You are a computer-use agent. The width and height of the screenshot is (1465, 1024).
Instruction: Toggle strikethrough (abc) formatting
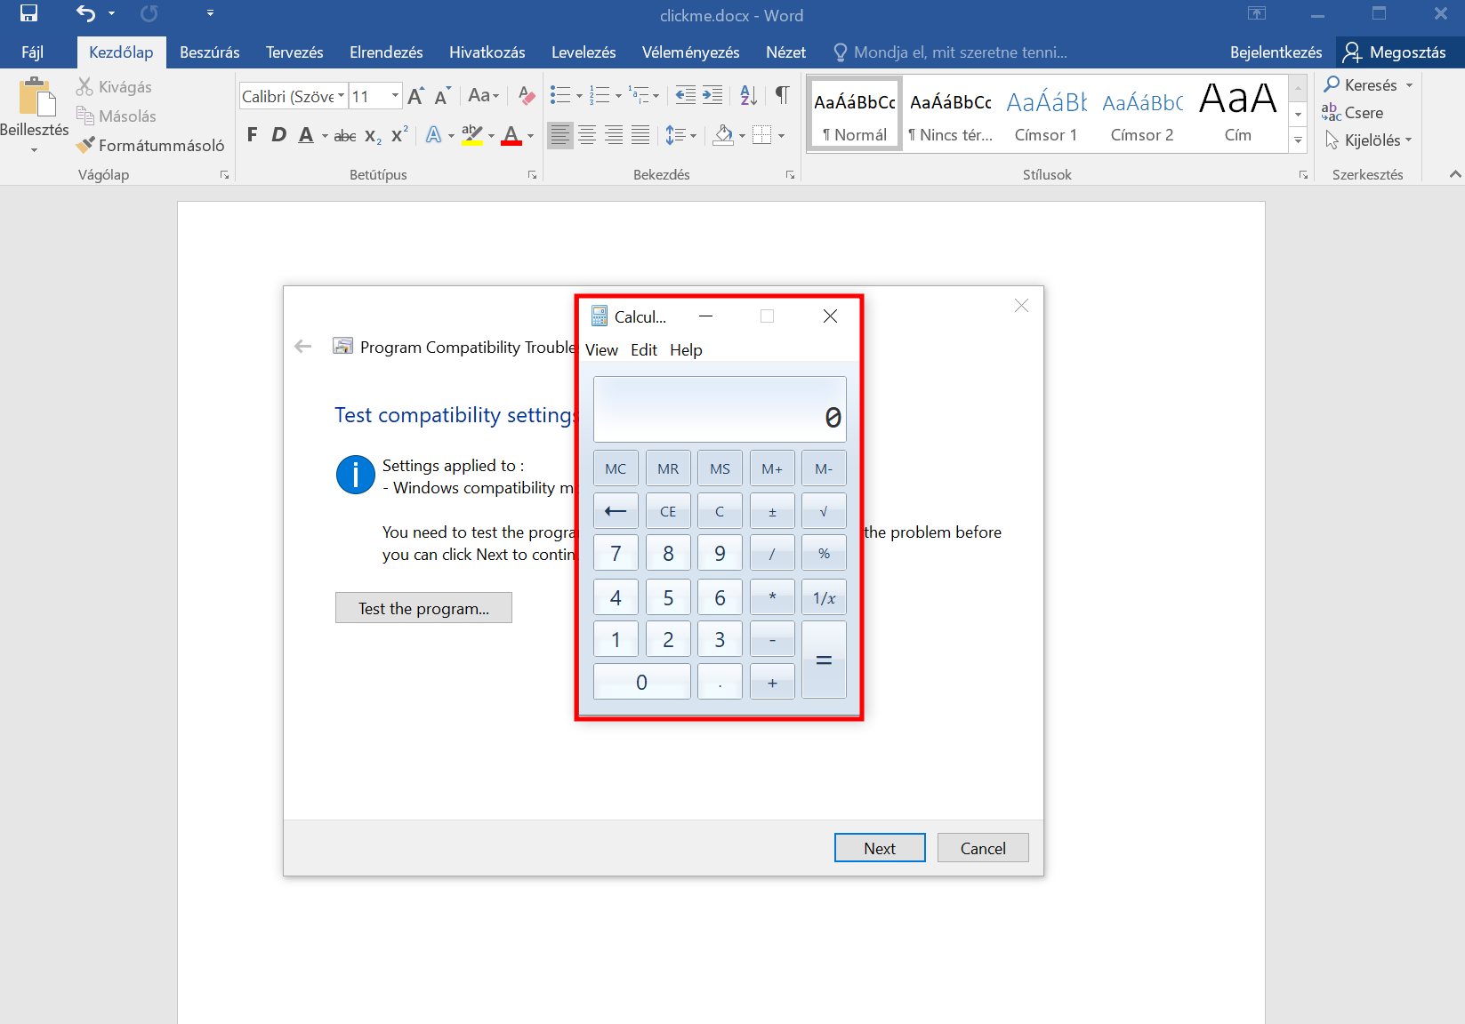pos(345,135)
